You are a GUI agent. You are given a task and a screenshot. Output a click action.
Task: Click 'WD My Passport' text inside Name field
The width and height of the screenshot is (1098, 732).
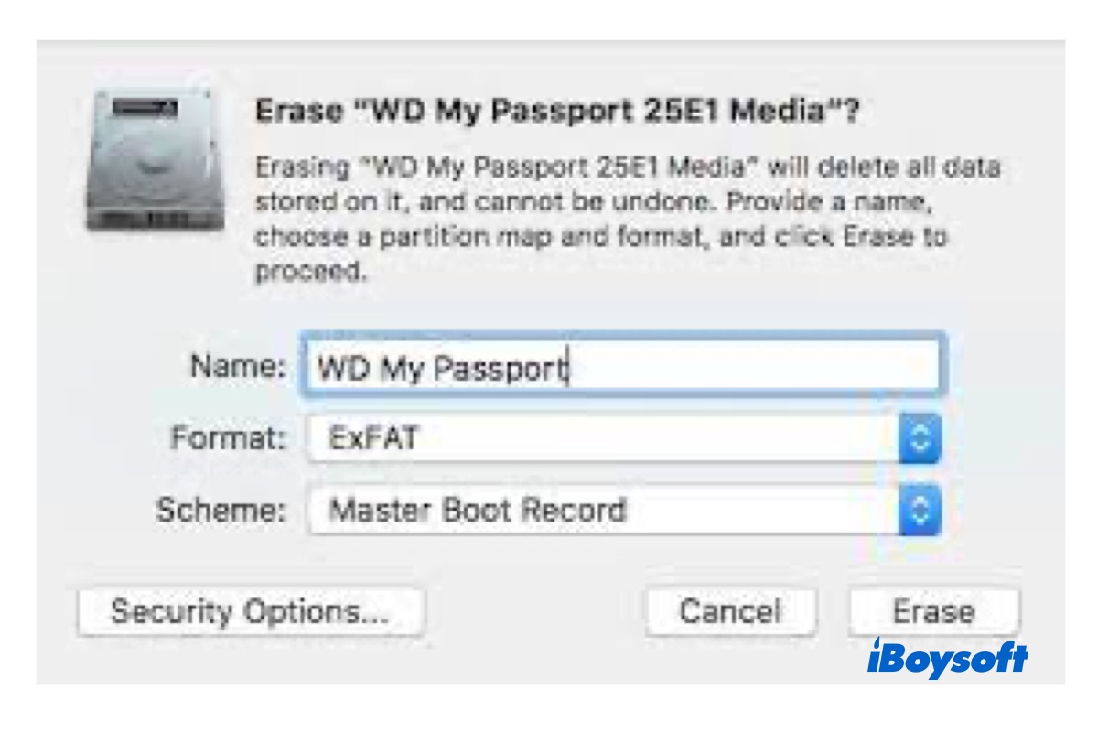coord(442,368)
